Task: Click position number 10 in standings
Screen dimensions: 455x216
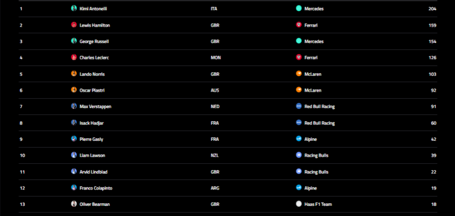Action: [x=22, y=155]
